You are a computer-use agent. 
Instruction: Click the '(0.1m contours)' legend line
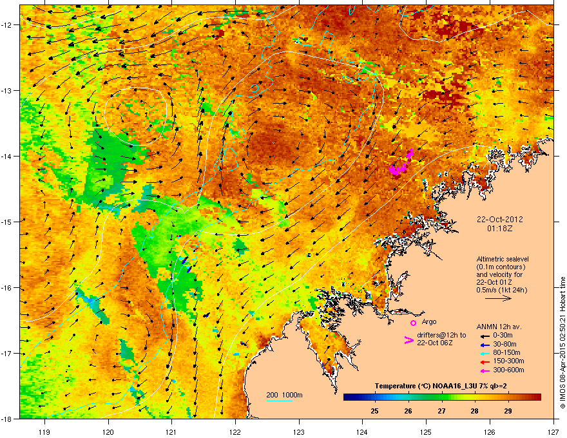point(501,267)
